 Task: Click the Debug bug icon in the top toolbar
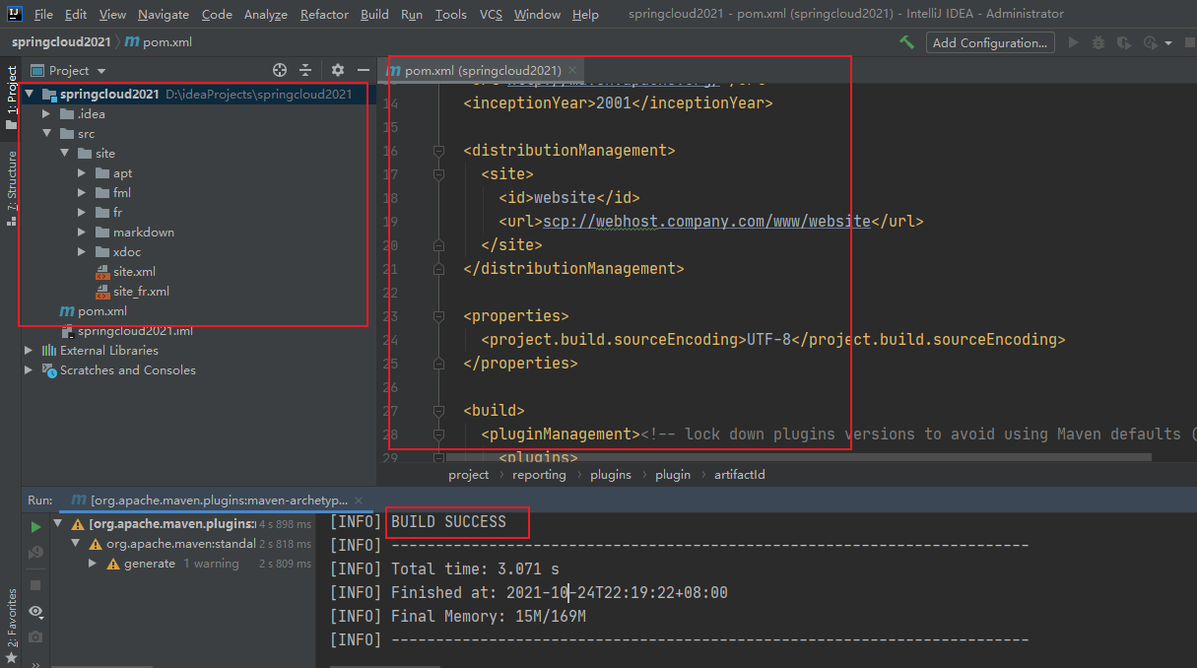pos(1098,42)
